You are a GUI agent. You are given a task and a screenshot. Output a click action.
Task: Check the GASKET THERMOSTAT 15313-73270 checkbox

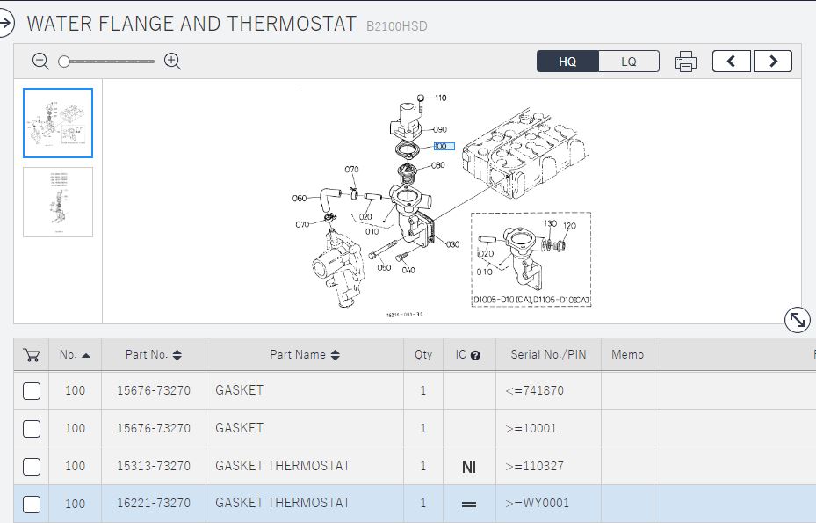pos(32,466)
